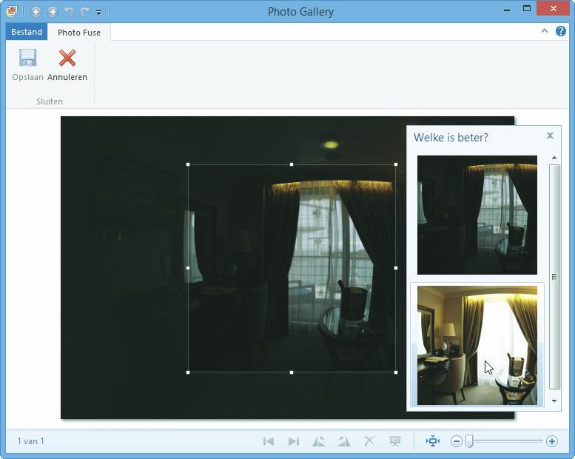Click the undo arrow in quick access toolbar
575x459 pixels.
(x=69, y=12)
